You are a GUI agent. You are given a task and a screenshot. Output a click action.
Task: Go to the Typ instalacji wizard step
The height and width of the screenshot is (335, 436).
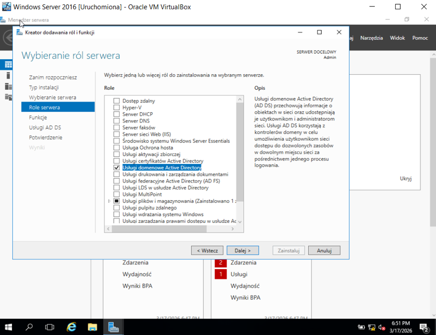click(44, 88)
